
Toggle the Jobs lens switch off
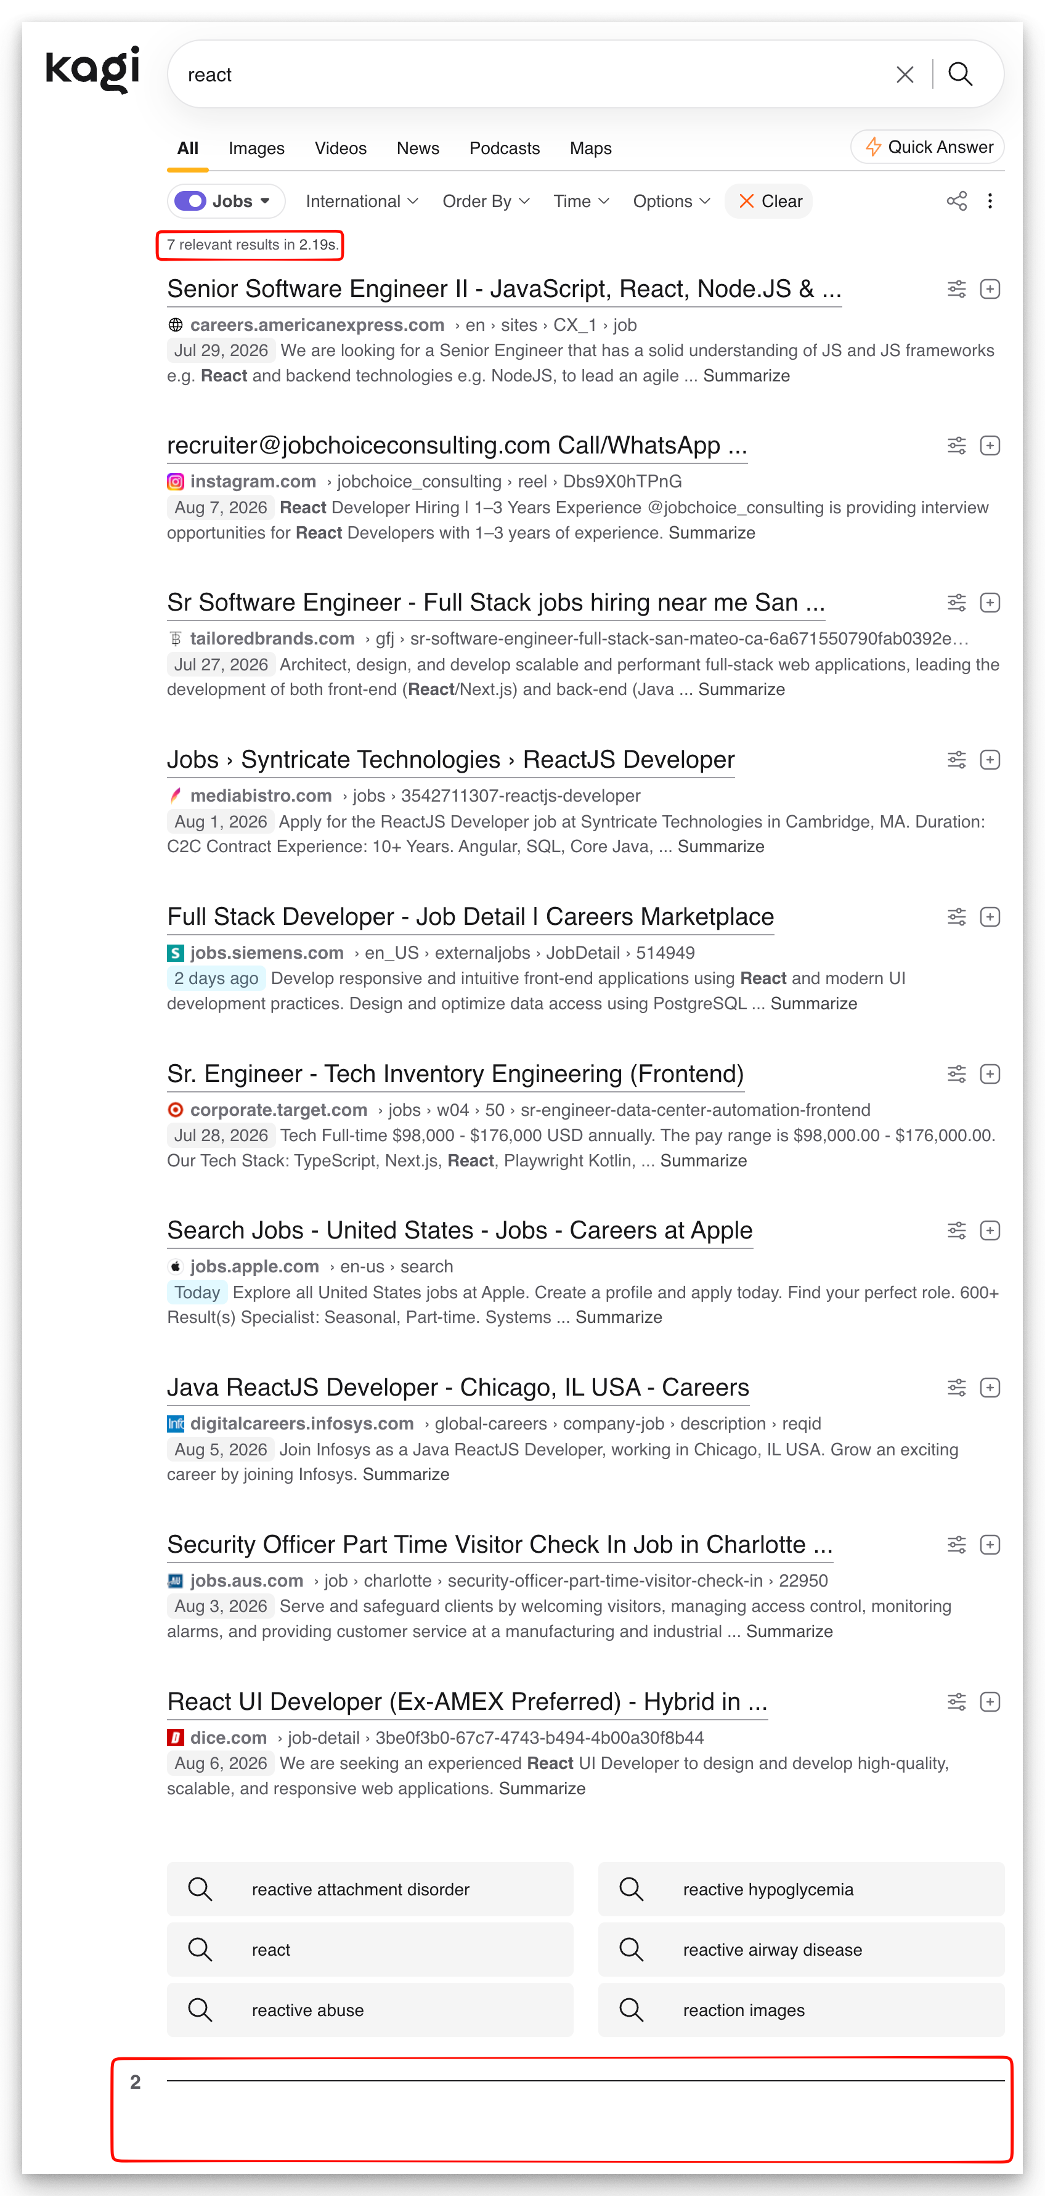coord(190,201)
